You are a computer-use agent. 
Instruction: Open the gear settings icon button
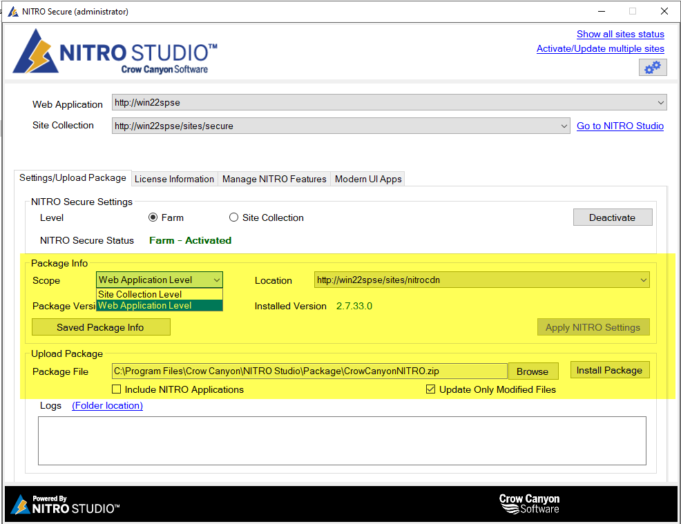[x=652, y=68]
